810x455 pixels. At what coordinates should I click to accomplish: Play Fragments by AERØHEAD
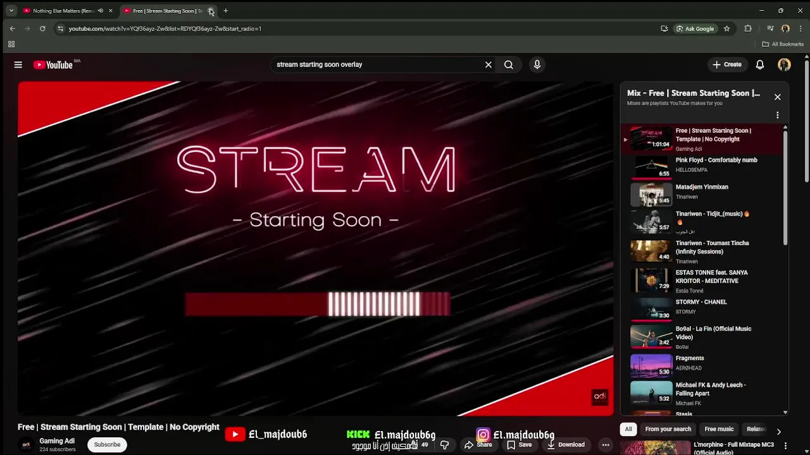pyautogui.click(x=702, y=365)
